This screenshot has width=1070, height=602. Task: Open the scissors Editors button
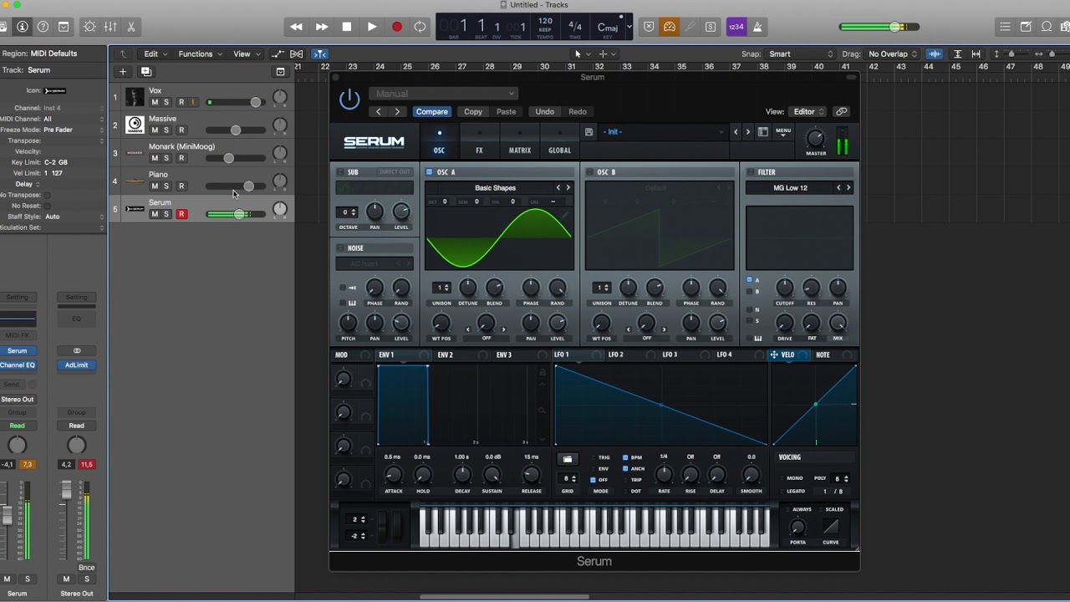click(130, 27)
